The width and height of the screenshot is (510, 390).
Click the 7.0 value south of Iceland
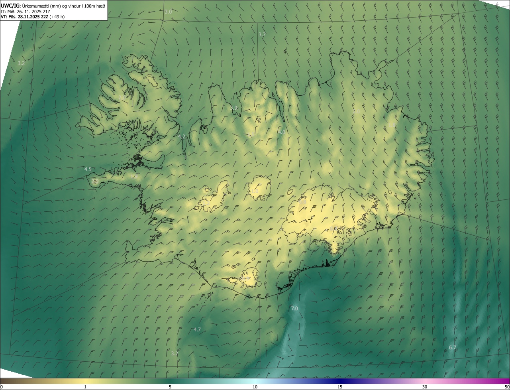[294, 309]
